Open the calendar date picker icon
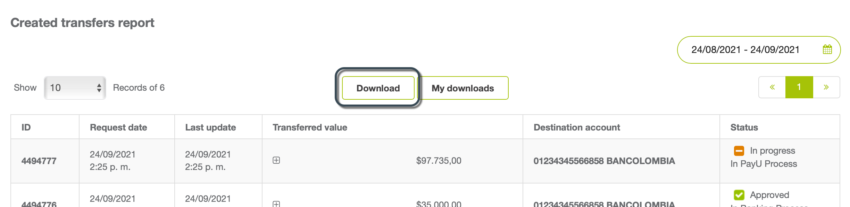 click(x=827, y=49)
